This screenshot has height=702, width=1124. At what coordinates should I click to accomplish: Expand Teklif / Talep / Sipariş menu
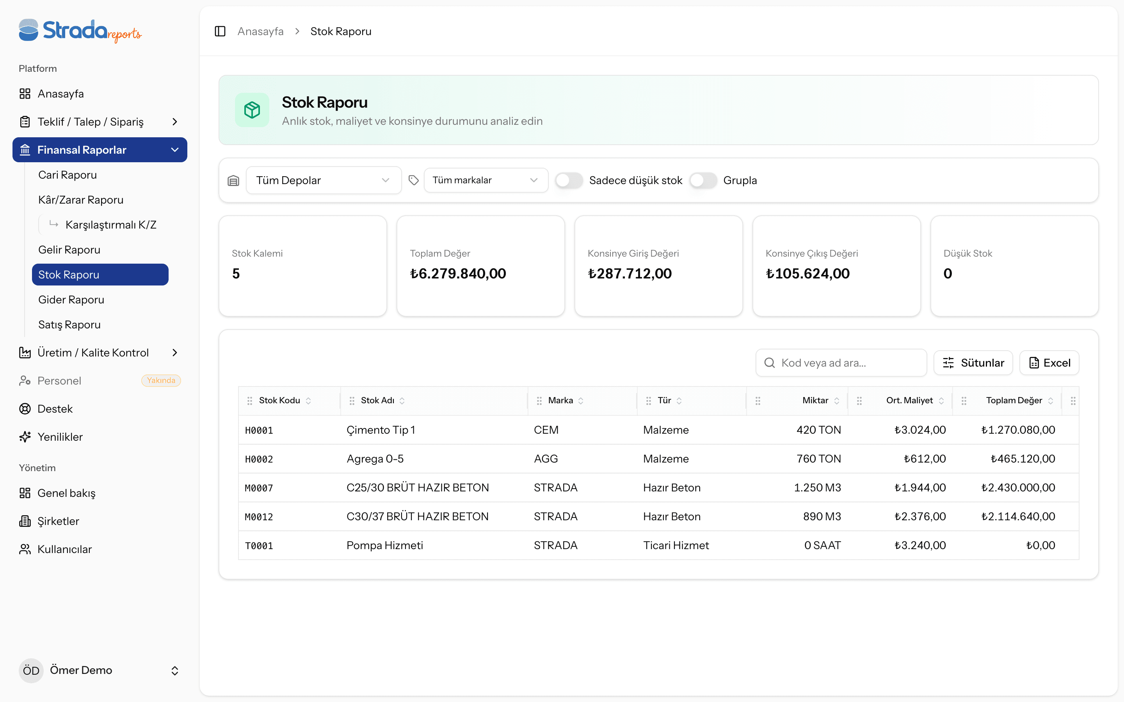click(x=100, y=122)
